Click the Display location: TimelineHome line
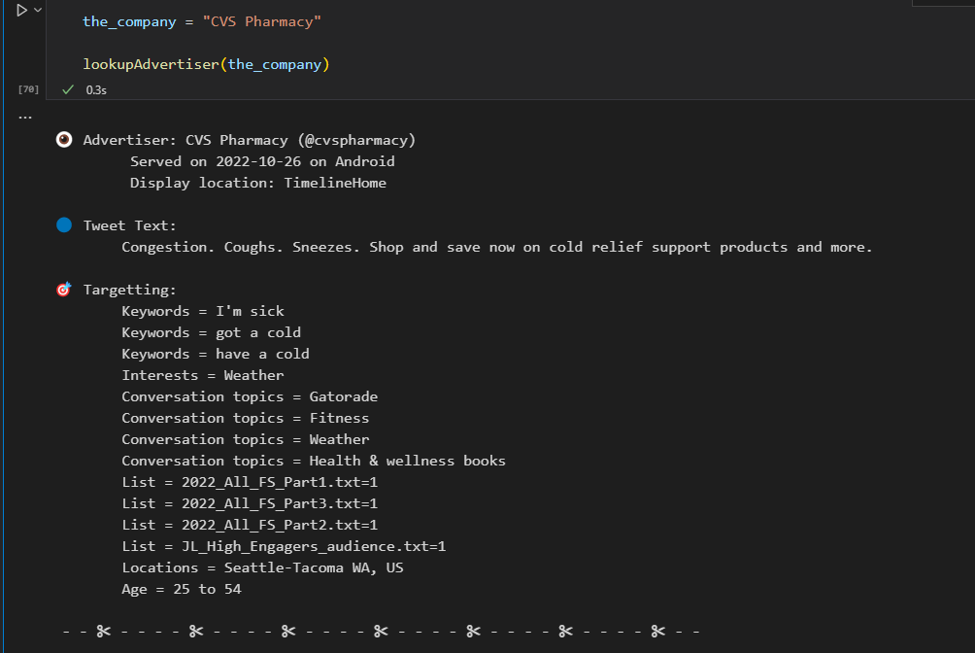Viewport: 975px width, 653px height. pos(258,183)
